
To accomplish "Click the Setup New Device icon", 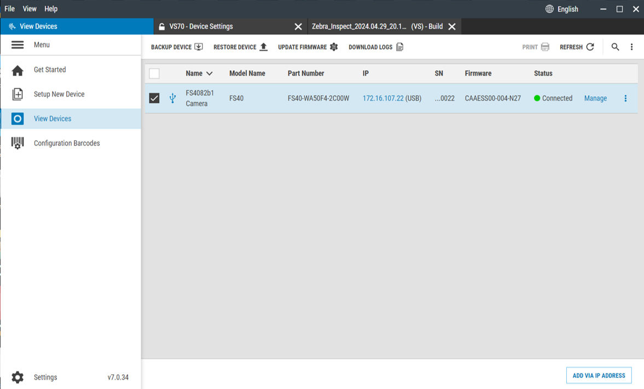I will (x=18, y=94).
